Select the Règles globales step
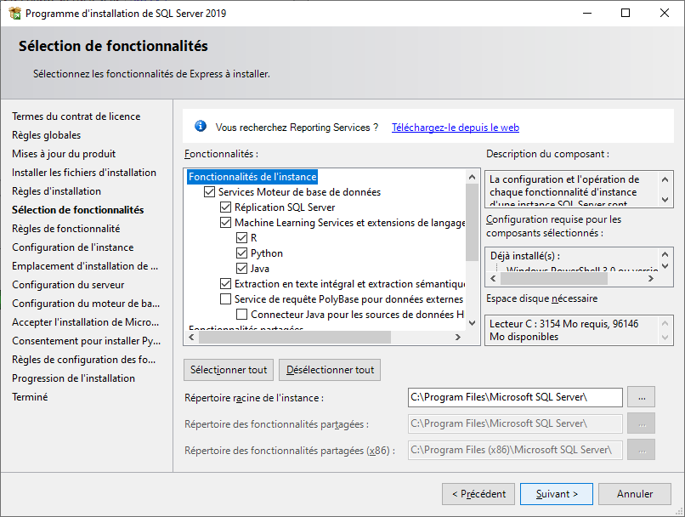 [x=46, y=135]
